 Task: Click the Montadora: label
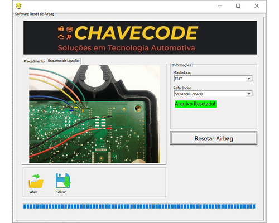(182, 72)
